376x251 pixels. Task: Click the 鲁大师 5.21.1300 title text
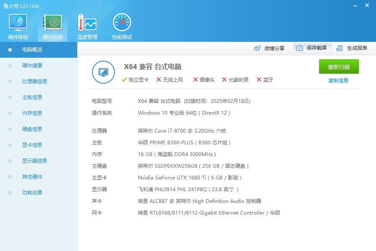tap(21, 6)
